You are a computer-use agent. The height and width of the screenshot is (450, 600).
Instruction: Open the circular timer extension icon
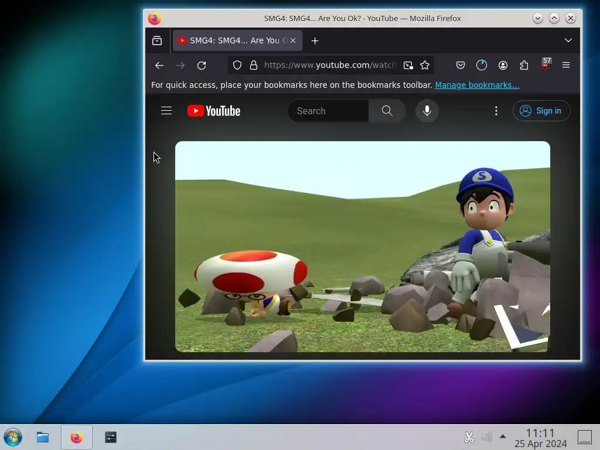pos(482,66)
